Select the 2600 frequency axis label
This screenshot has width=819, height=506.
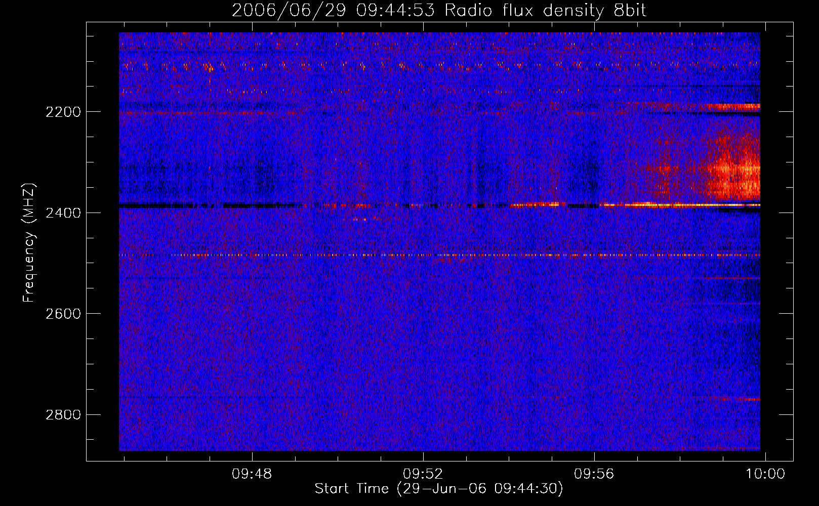pyautogui.click(x=63, y=314)
